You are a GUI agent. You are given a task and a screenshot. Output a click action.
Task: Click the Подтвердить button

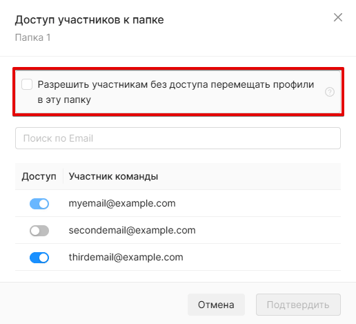298,305
